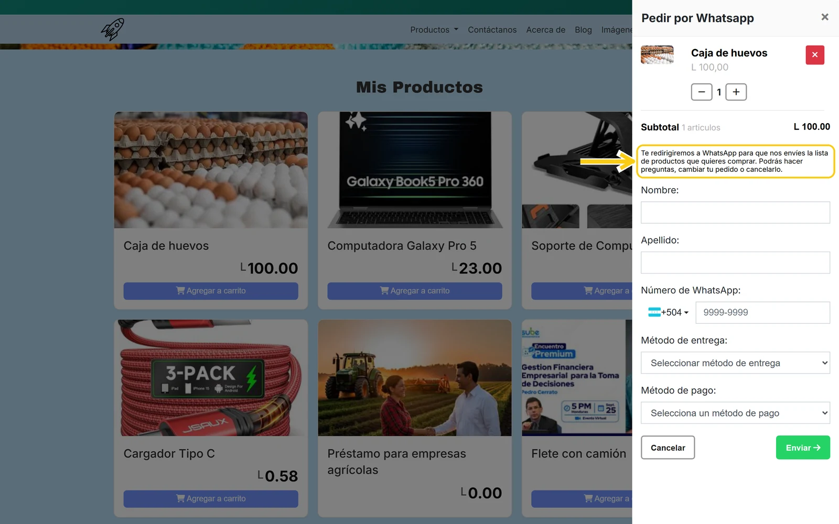Open the Blog link
The height and width of the screenshot is (524, 839).
(x=583, y=30)
